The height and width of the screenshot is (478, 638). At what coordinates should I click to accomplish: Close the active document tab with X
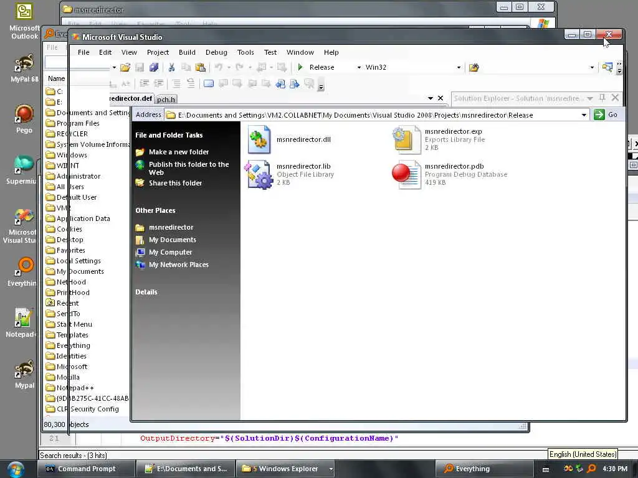(x=440, y=98)
